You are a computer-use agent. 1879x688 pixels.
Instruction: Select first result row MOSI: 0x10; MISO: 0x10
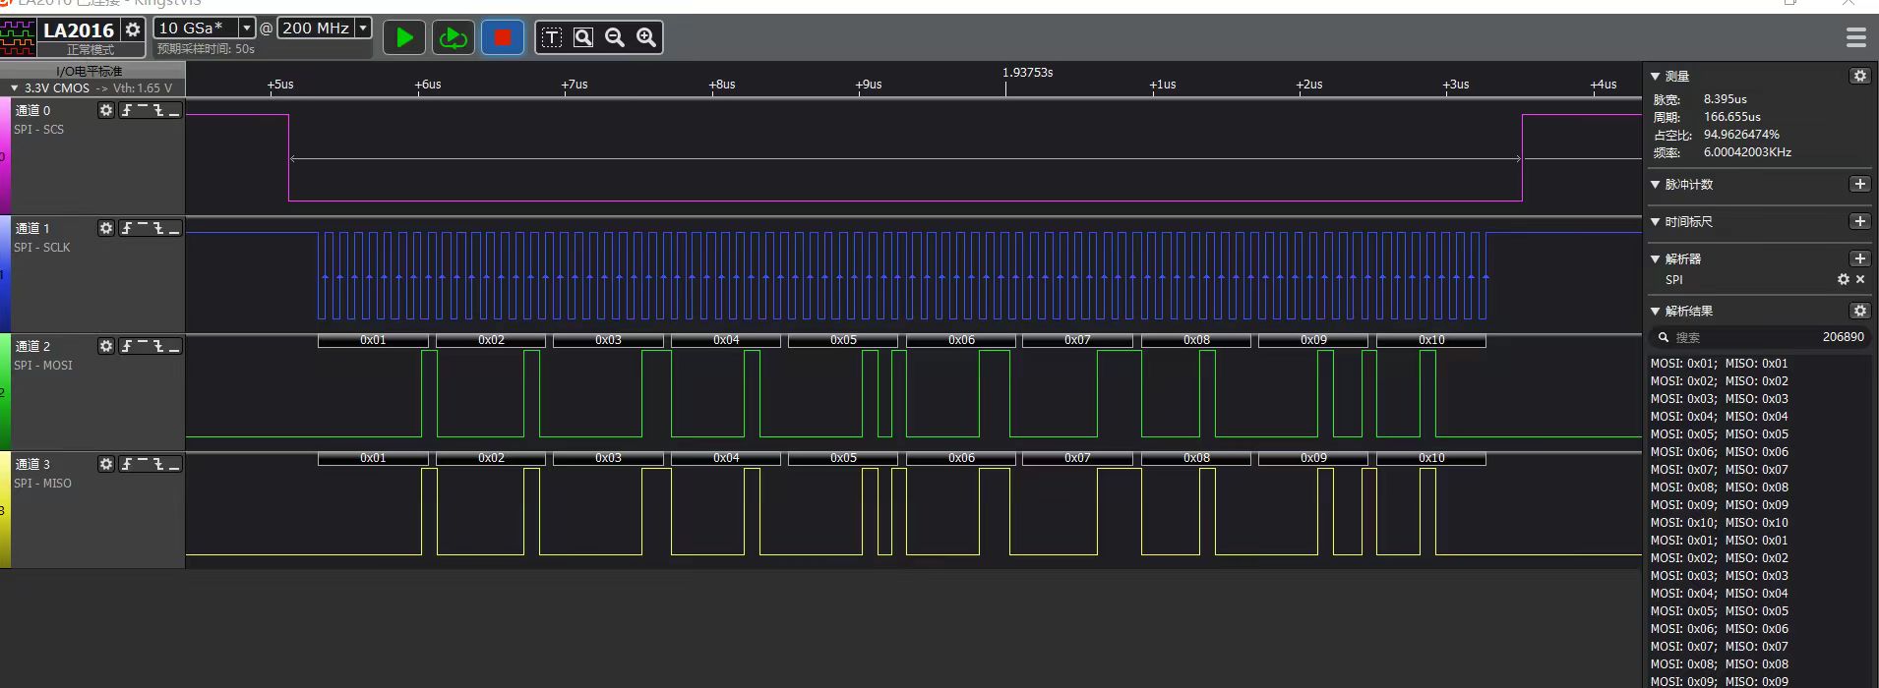coord(1720,523)
